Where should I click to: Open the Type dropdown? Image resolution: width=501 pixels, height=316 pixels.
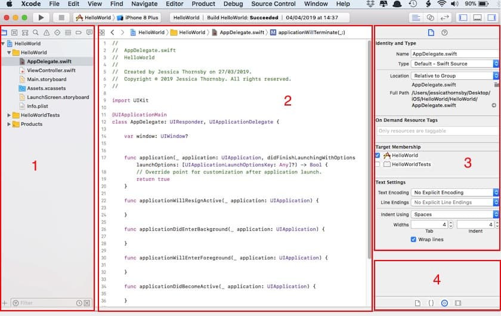coord(454,64)
